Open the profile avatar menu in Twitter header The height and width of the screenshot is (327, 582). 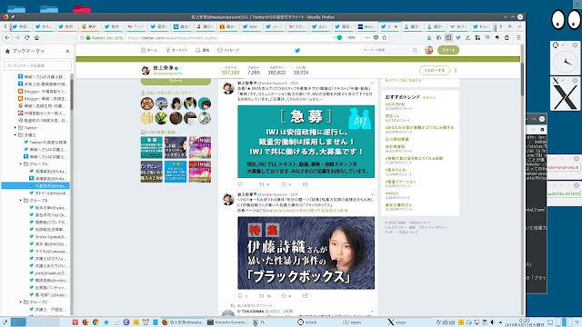click(x=428, y=50)
